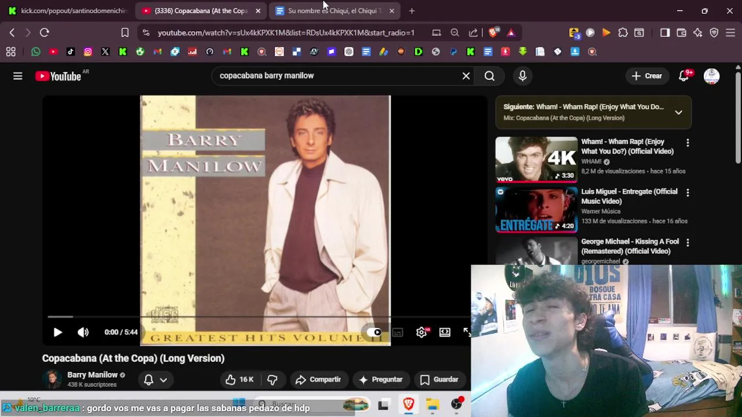Open X Twitter bookmark
Image resolution: width=742 pixels, height=417 pixels.
(x=106, y=52)
